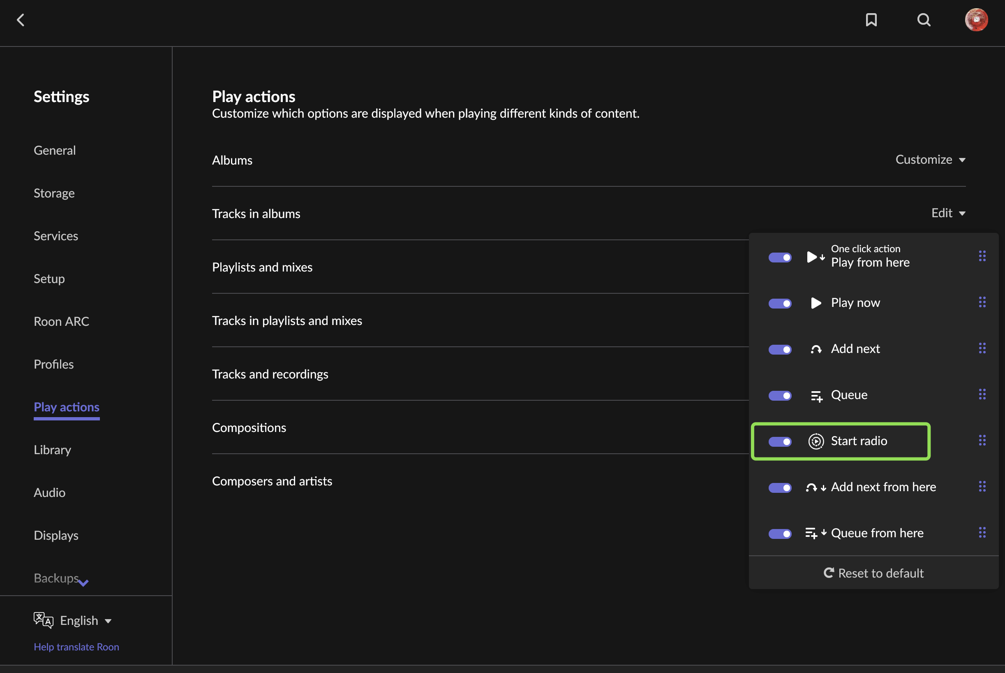Click the user profile avatar

976,20
